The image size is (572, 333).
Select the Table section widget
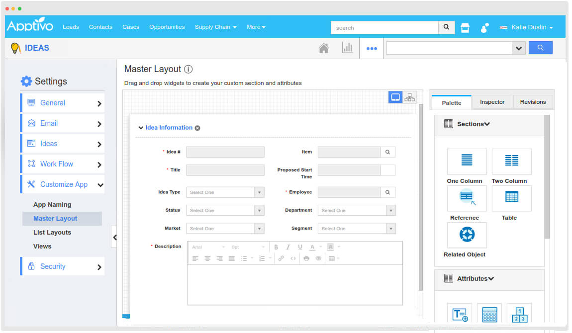pyautogui.click(x=511, y=198)
